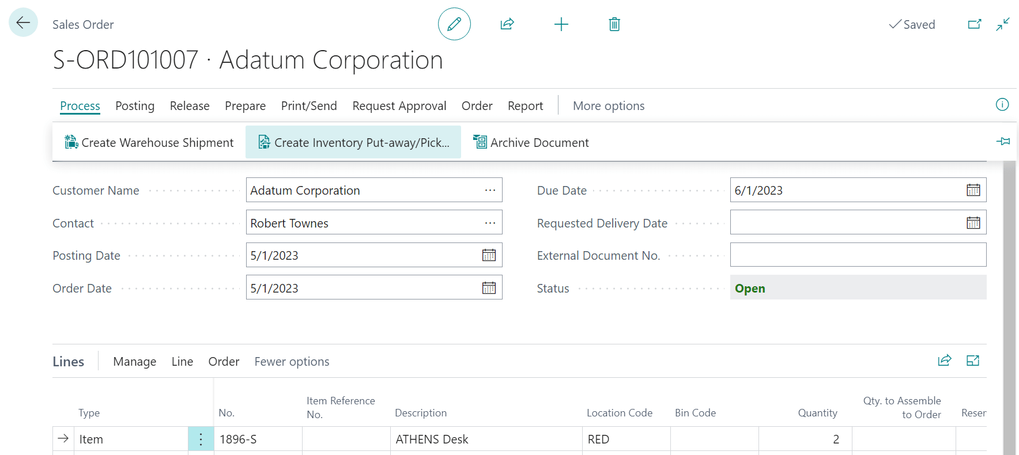Click the Saved status indicator
Viewport: 1019px width, 455px height.
[x=912, y=24]
